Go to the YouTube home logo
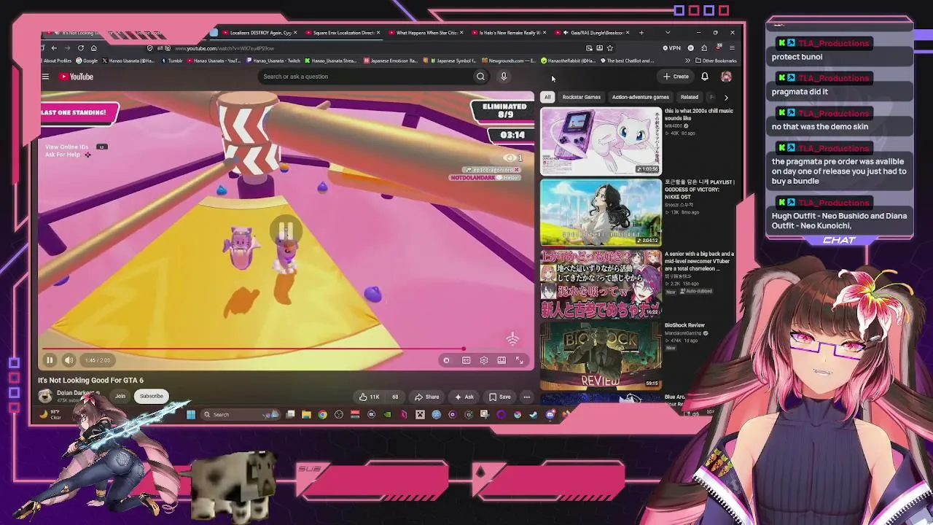 pos(77,77)
